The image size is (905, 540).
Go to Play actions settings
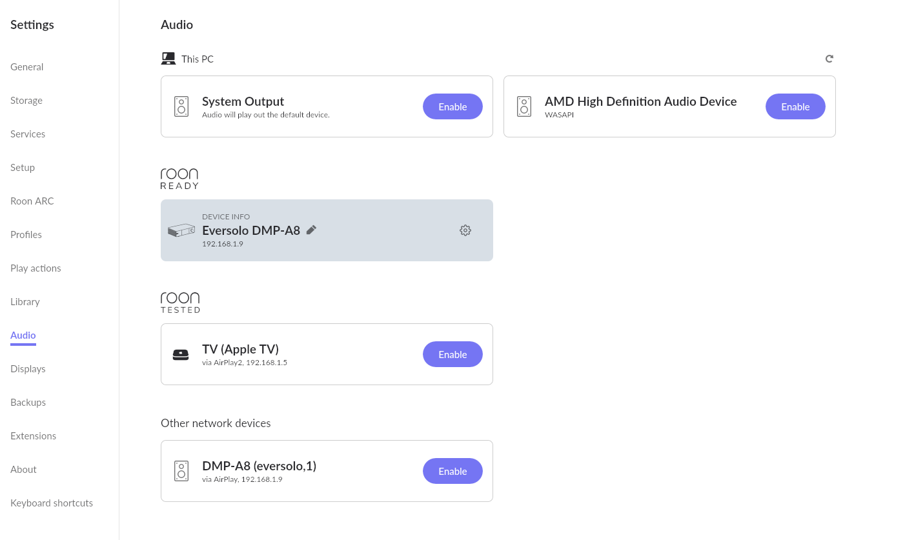pyautogui.click(x=36, y=268)
